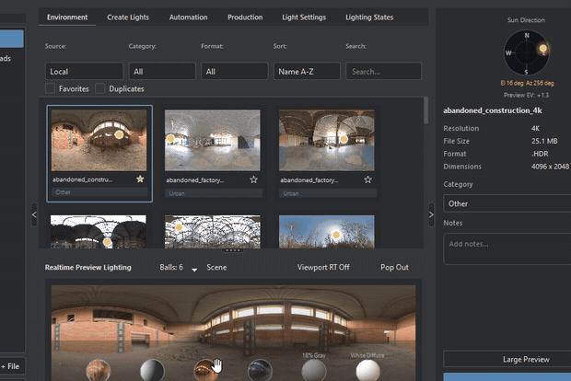Open the Category filter dropdown
Screen dimensions: 571x381
coord(162,72)
